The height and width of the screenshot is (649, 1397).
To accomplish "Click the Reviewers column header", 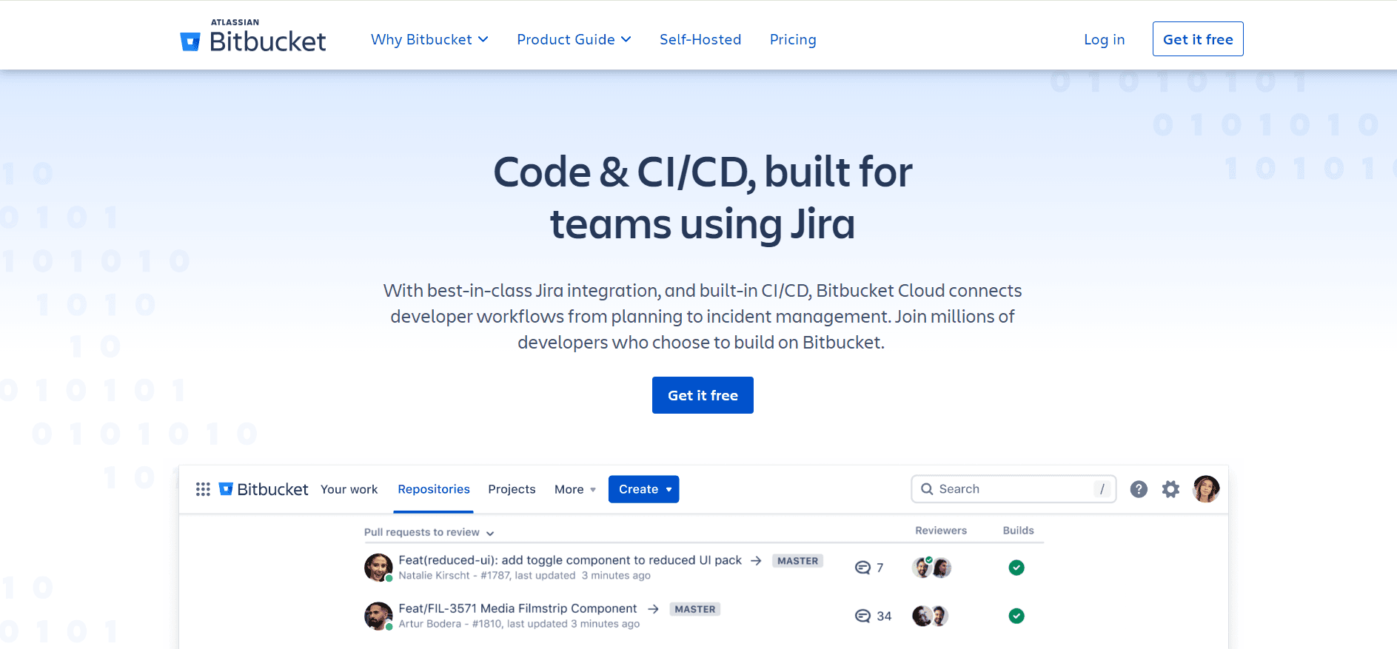I will [941, 531].
